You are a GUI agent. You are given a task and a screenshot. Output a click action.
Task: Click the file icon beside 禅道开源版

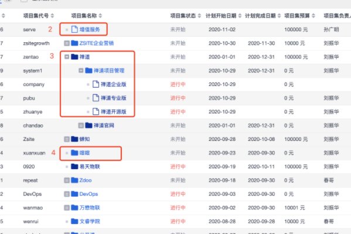pos(96,112)
